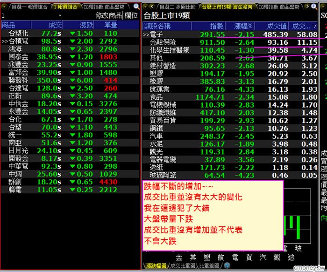Image resolution: width=327 pixels, height=272 pixels.
Task: Select the 食品 sector row
Action: [230, 97]
